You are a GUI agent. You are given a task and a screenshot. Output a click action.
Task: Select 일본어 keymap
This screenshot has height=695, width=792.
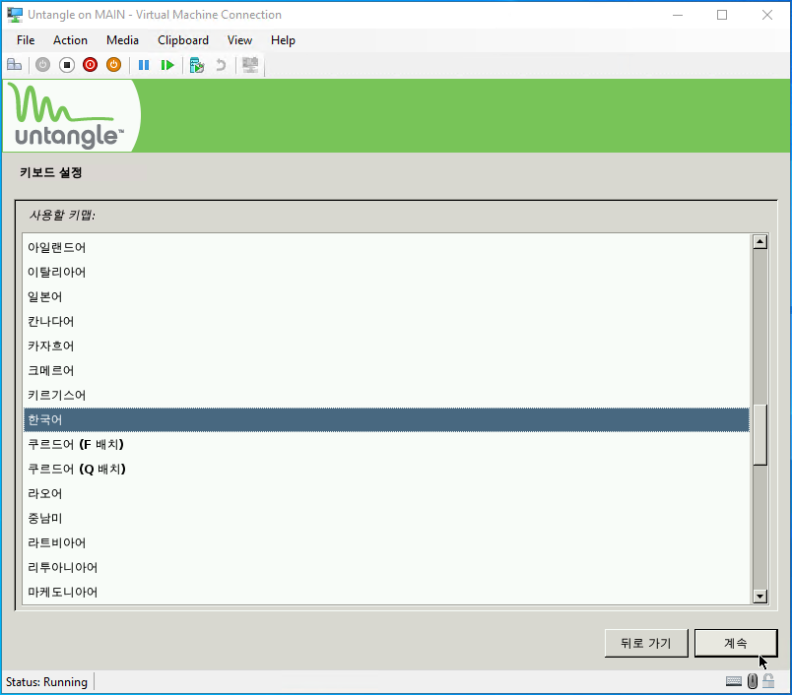[386, 296]
